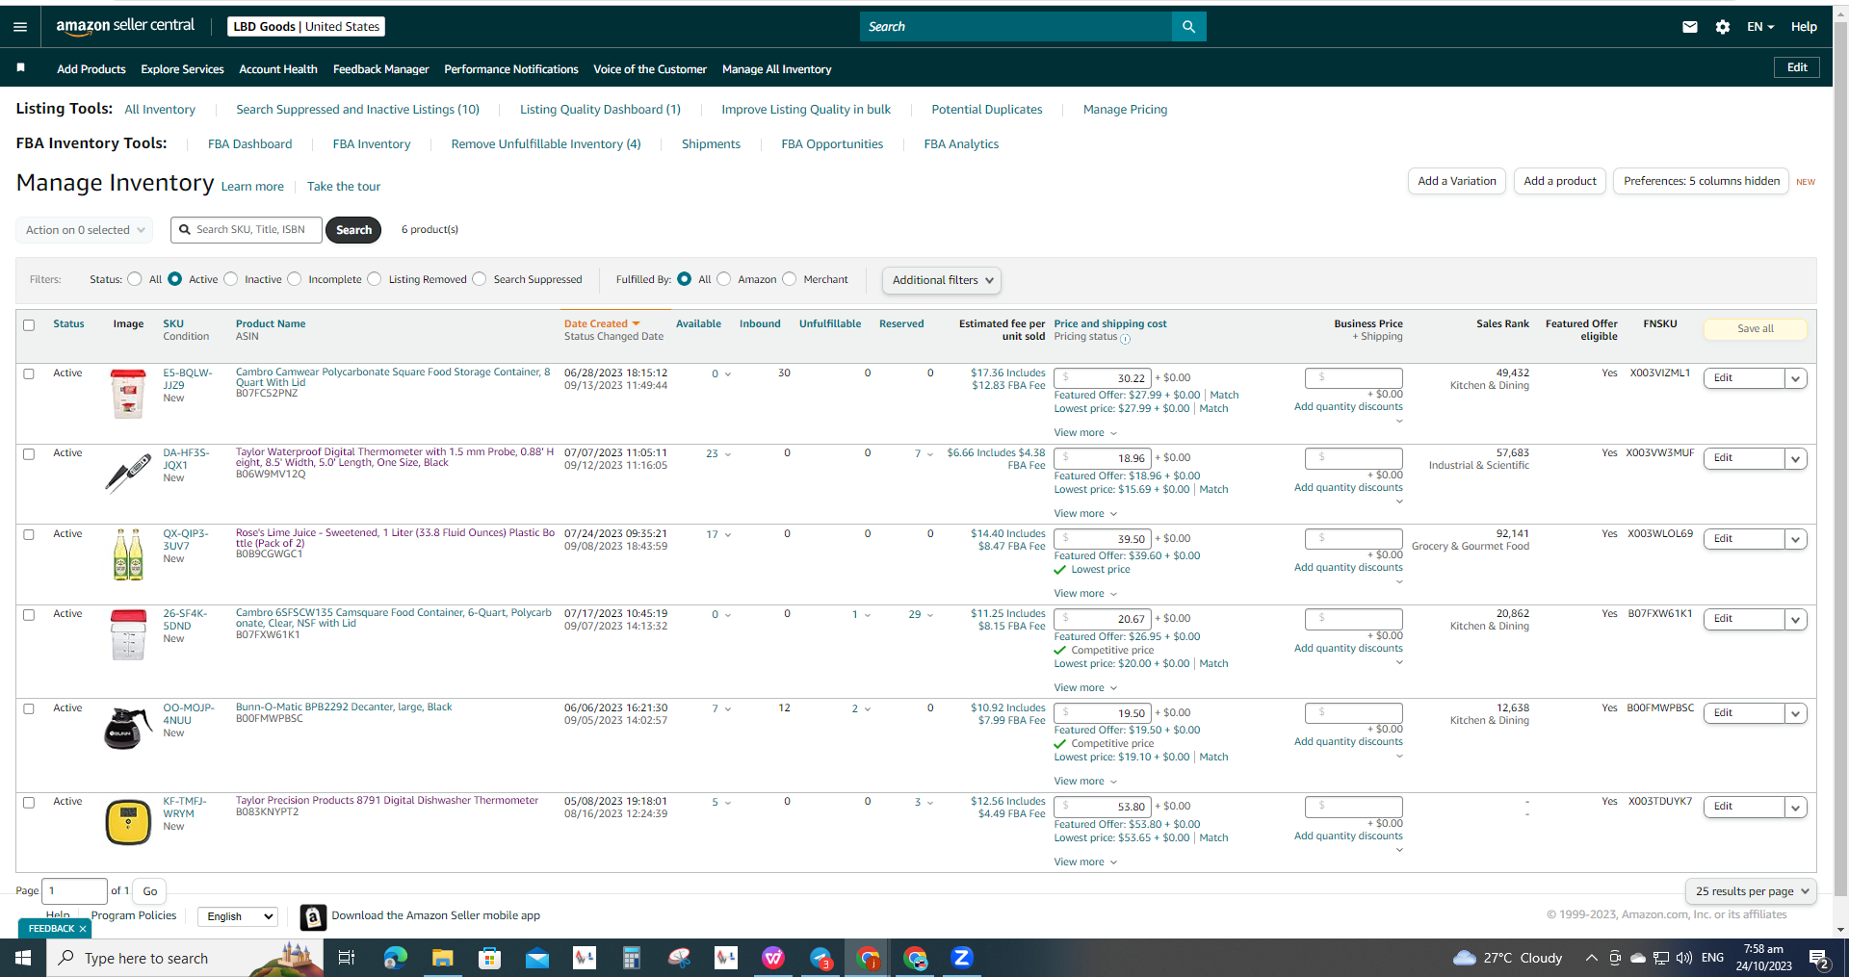This screenshot has width=1849, height=977.
Task: Open the Zoom app from taskbar
Action: point(962,958)
